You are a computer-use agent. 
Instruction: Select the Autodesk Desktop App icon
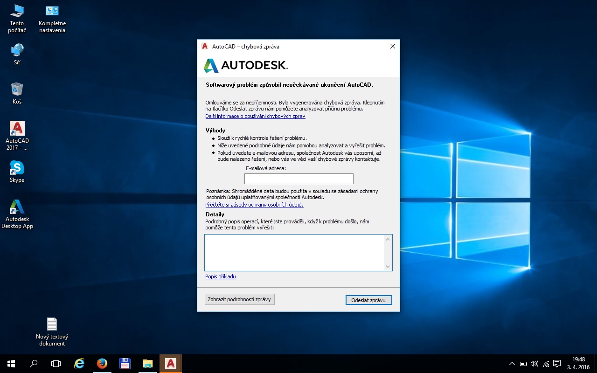17,207
